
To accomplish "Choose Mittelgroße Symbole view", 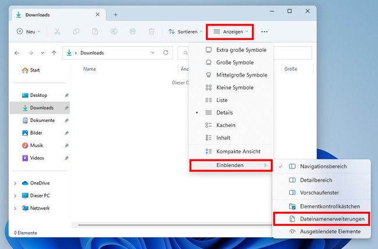I will [x=231, y=75].
